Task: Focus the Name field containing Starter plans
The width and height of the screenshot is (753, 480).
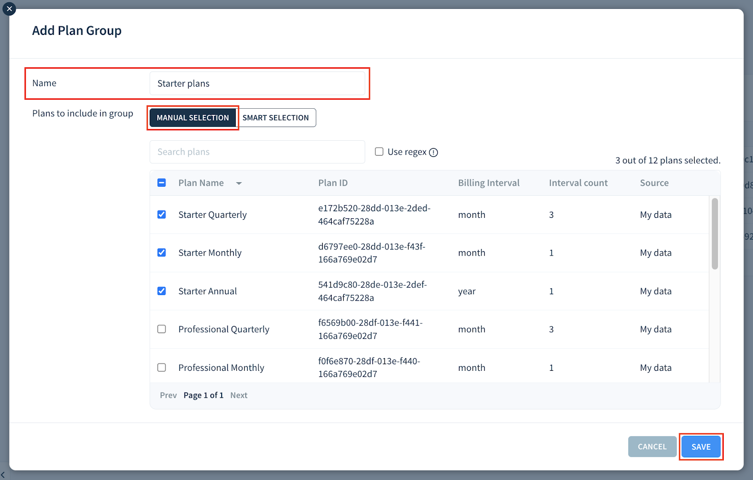Action: [257, 83]
